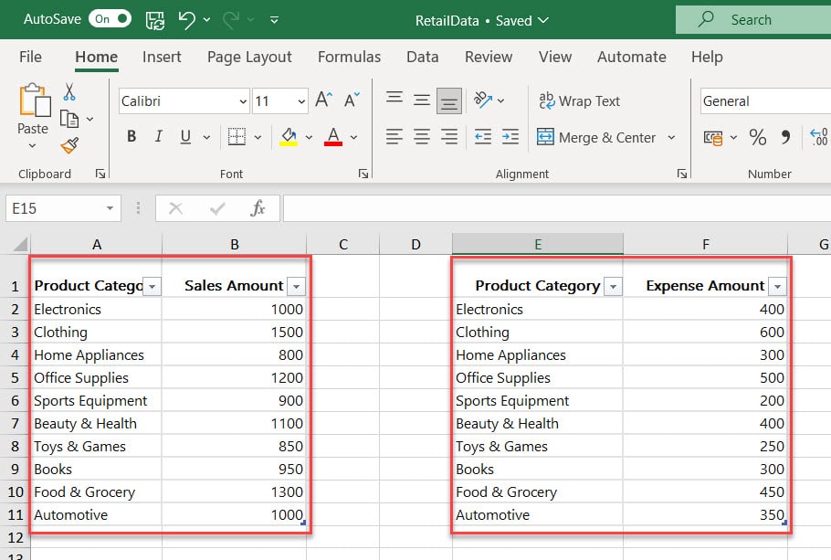831x560 pixels.
Task: Click the Wrap Text button
Action: 579,100
